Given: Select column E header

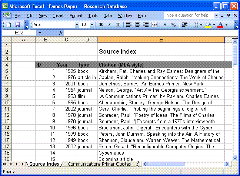Looking at the screenshot, I should click(161, 40).
